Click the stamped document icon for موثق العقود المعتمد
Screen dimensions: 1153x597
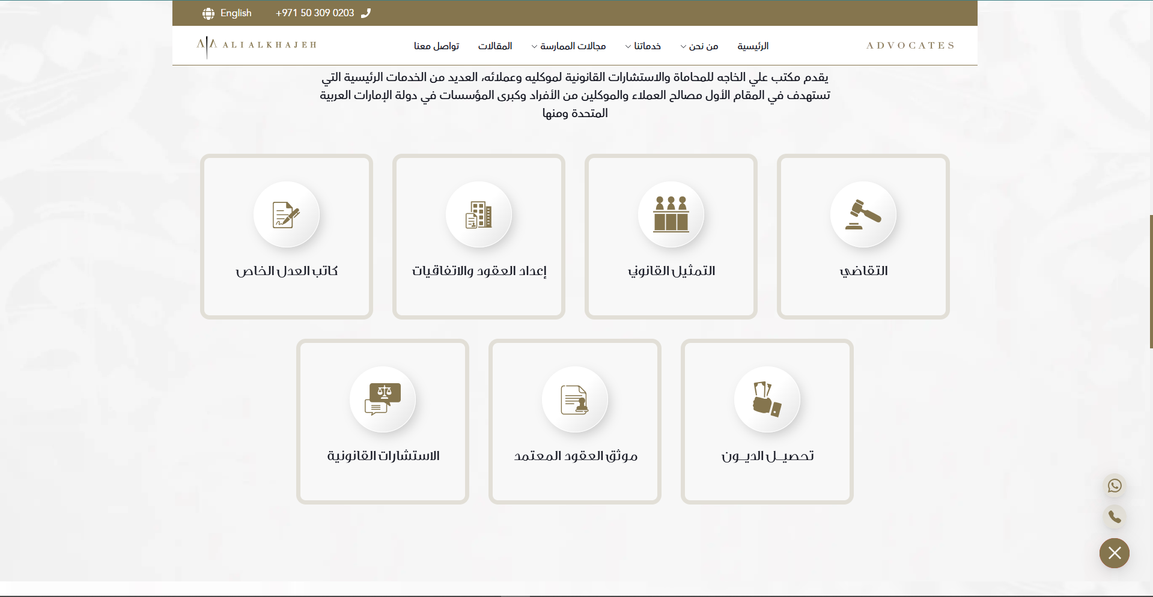click(x=574, y=399)
